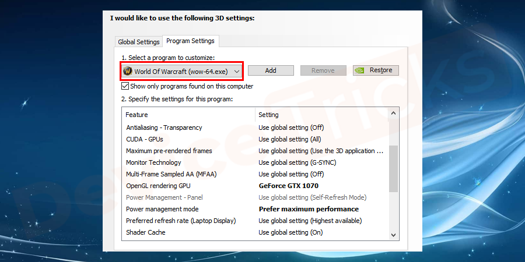The image size is (525, 262).
Task: Select Maximum pre-rendered frames setting value
Action: (321, 151)
